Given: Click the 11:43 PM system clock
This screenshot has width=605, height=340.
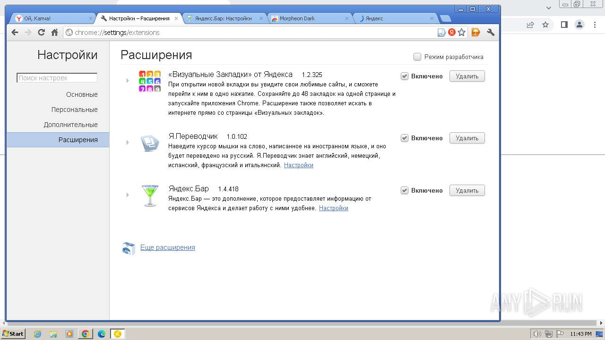Looking at the screenshot, I should [581, 334].
